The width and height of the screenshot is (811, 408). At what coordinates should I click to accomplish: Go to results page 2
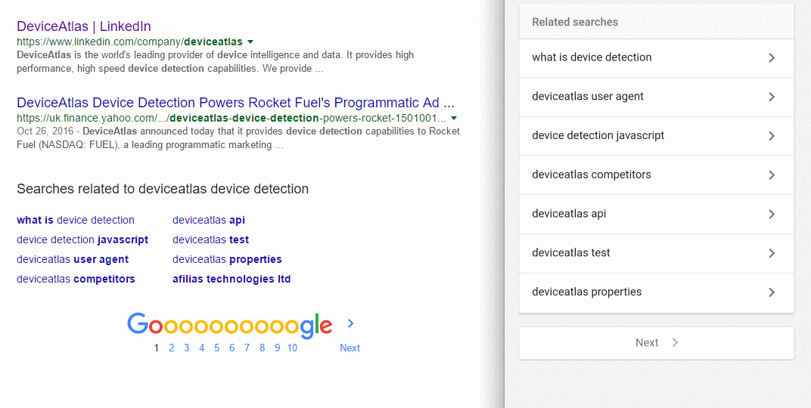[172, 348]
